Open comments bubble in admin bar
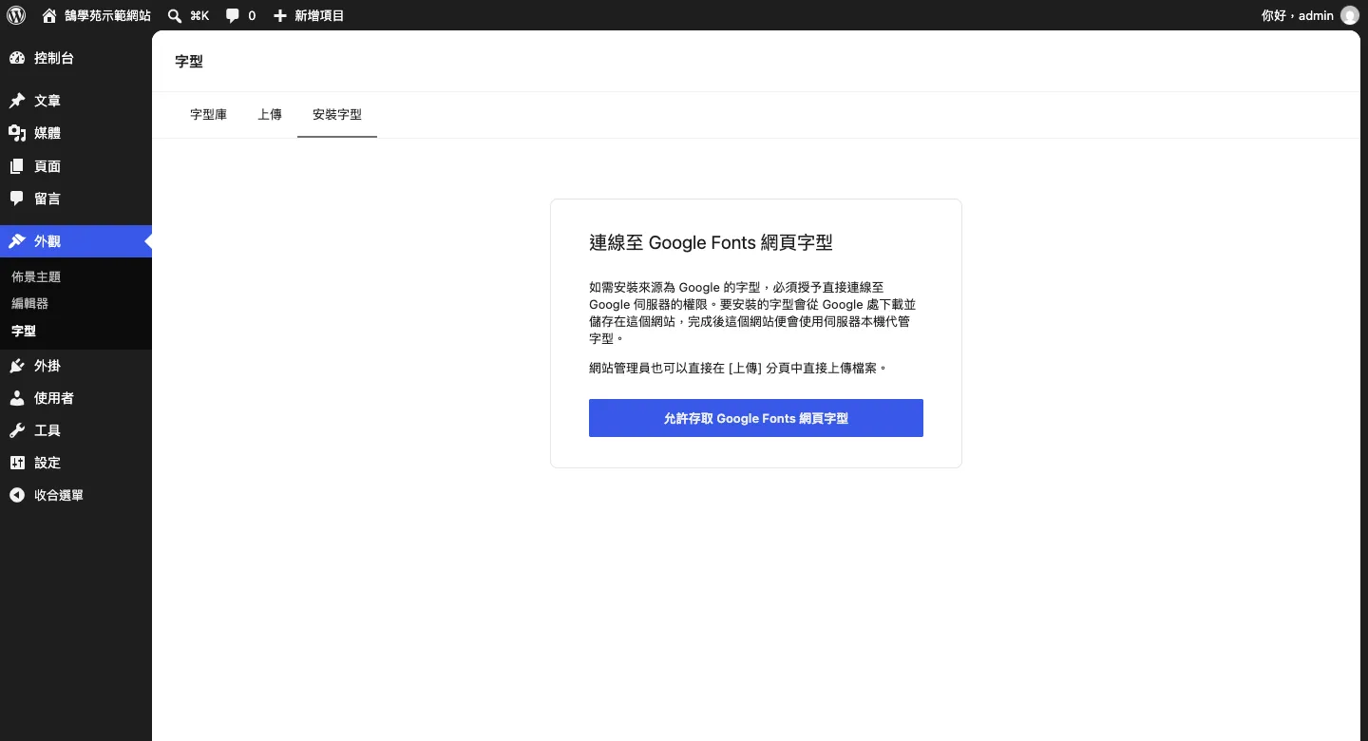Screen dimensions: 1368x741 [233, 15]
